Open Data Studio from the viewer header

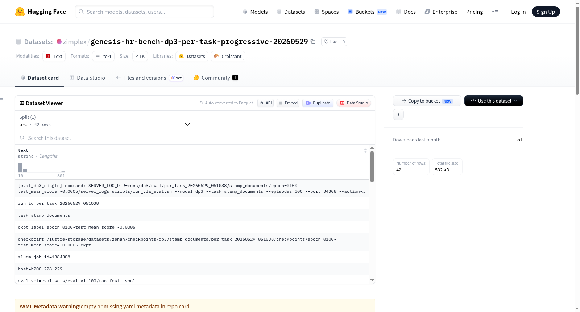354,103
